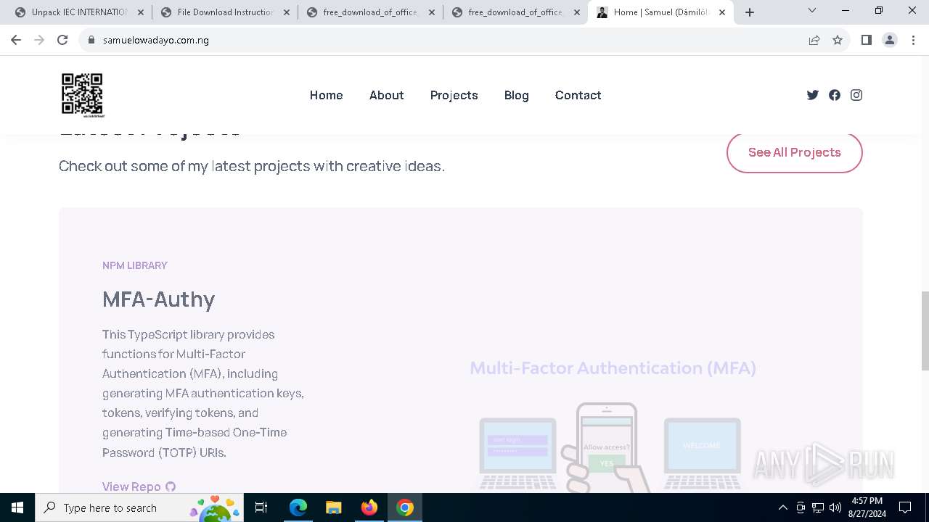Open Windows Start menu

(17, 507)
